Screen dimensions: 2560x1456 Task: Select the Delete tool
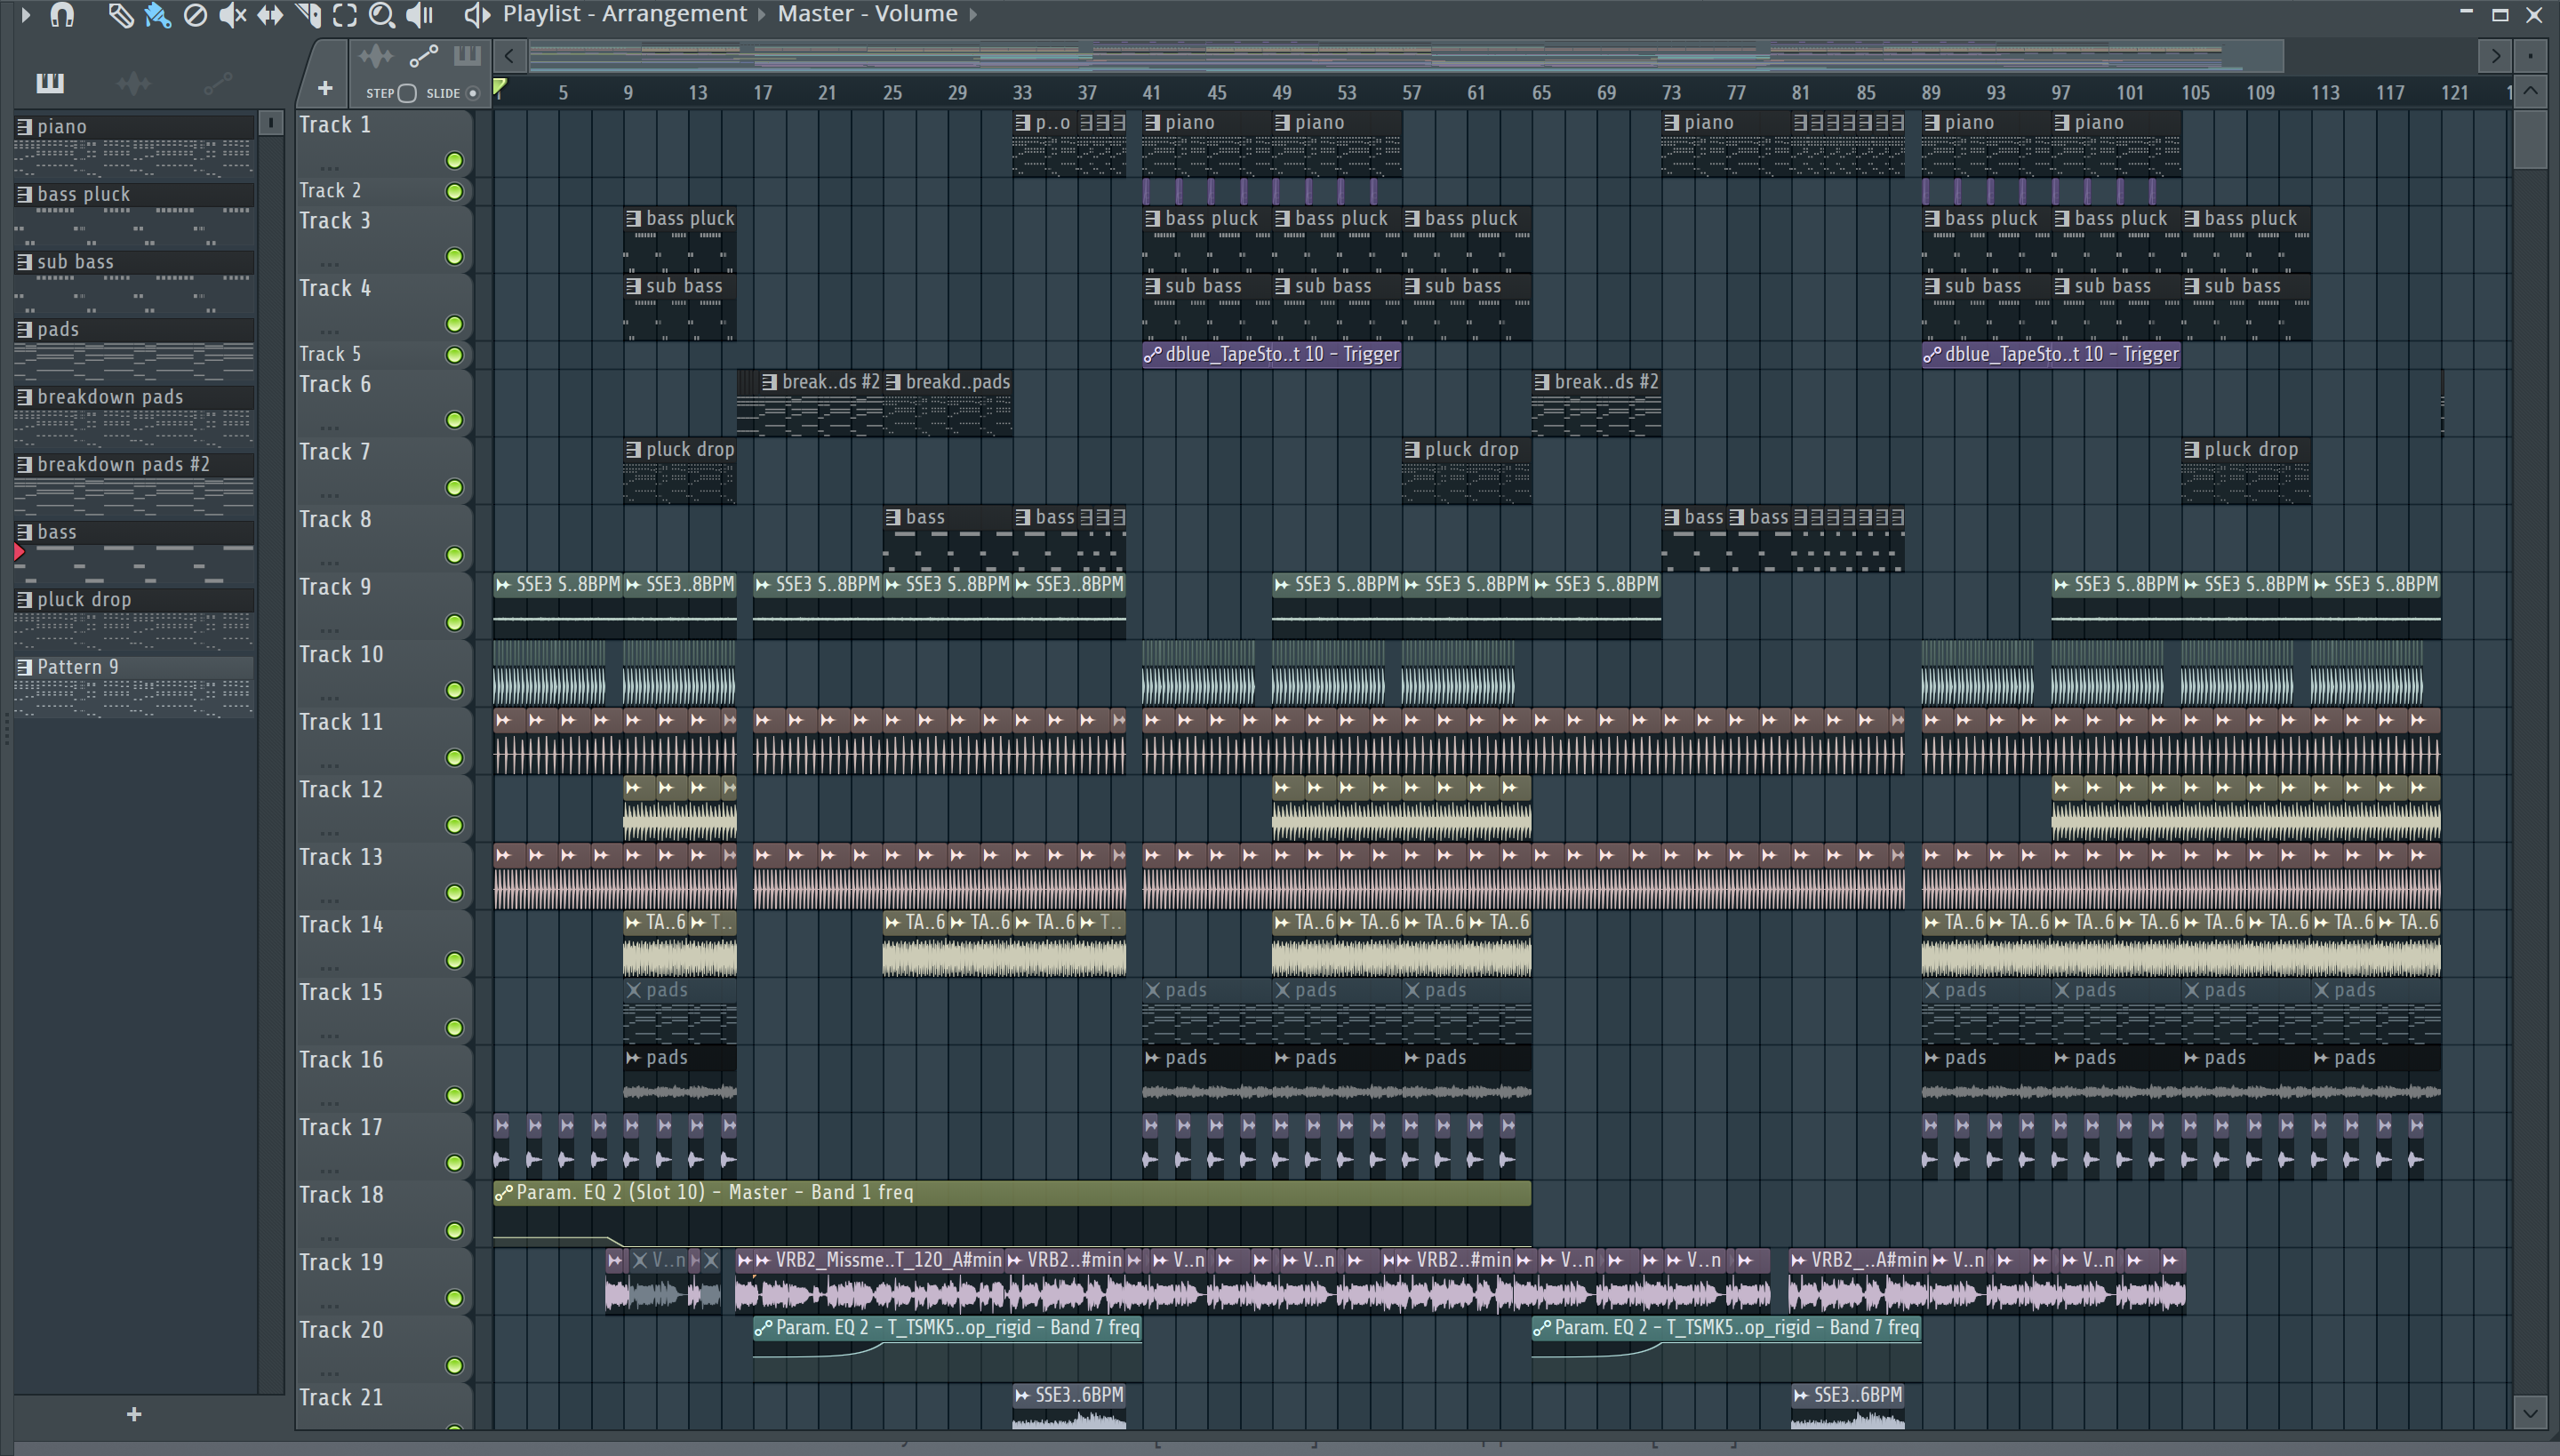click(x=195, y=15)
